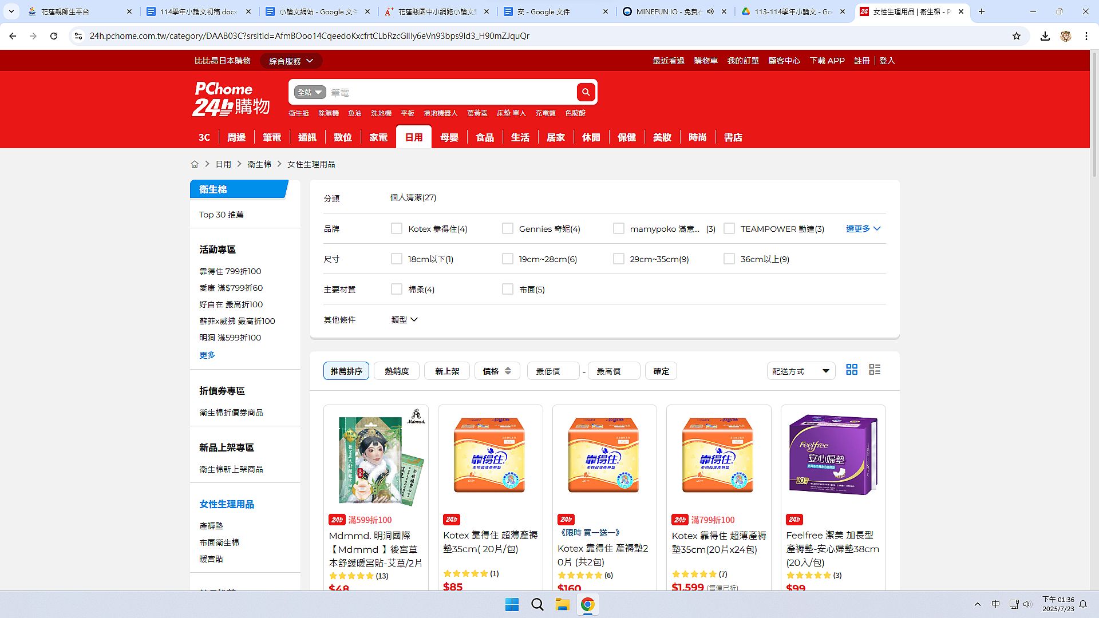The image size is (1099, 618).
Task: Open the 母嬰 category tab
Action: 449,137
